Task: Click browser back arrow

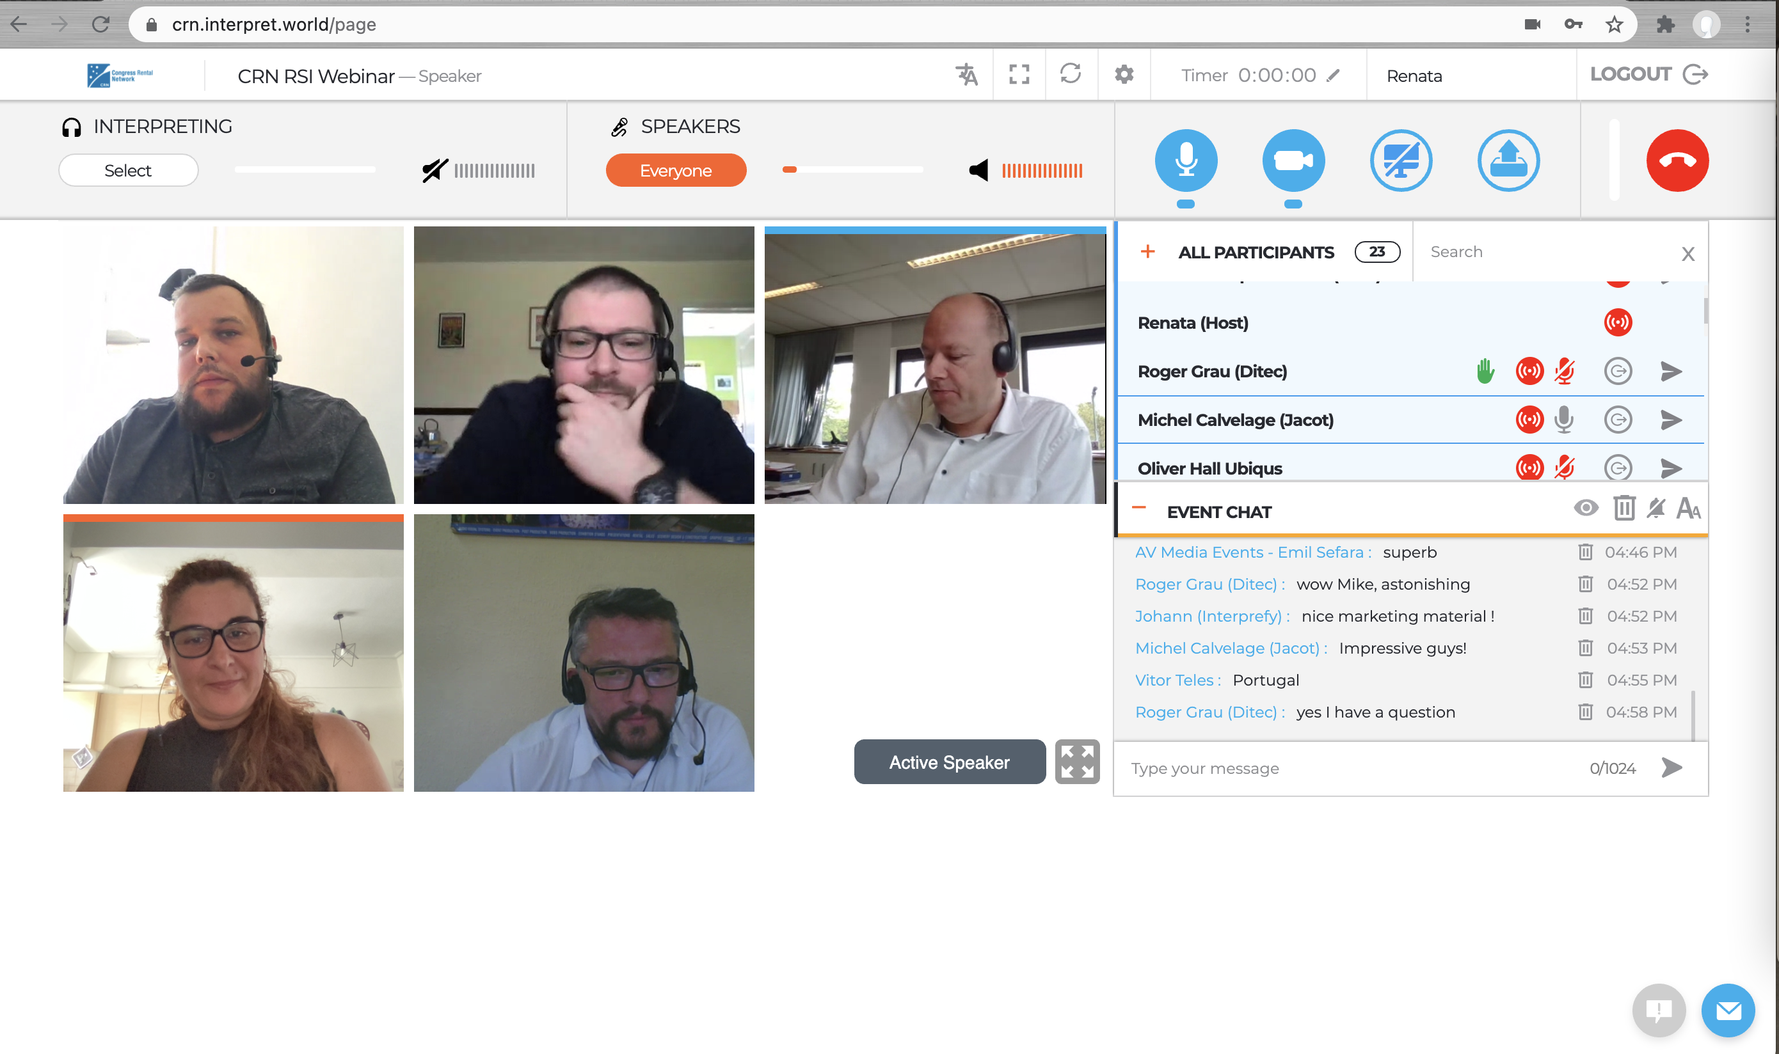Action: pos(19,24)
